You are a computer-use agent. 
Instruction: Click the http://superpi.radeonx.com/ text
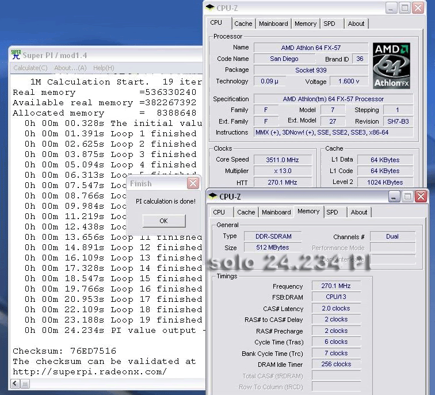click(x=90, y=372)
